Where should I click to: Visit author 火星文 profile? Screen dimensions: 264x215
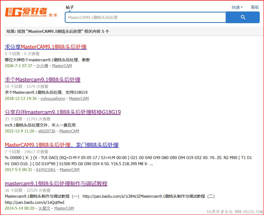point(44,208)
